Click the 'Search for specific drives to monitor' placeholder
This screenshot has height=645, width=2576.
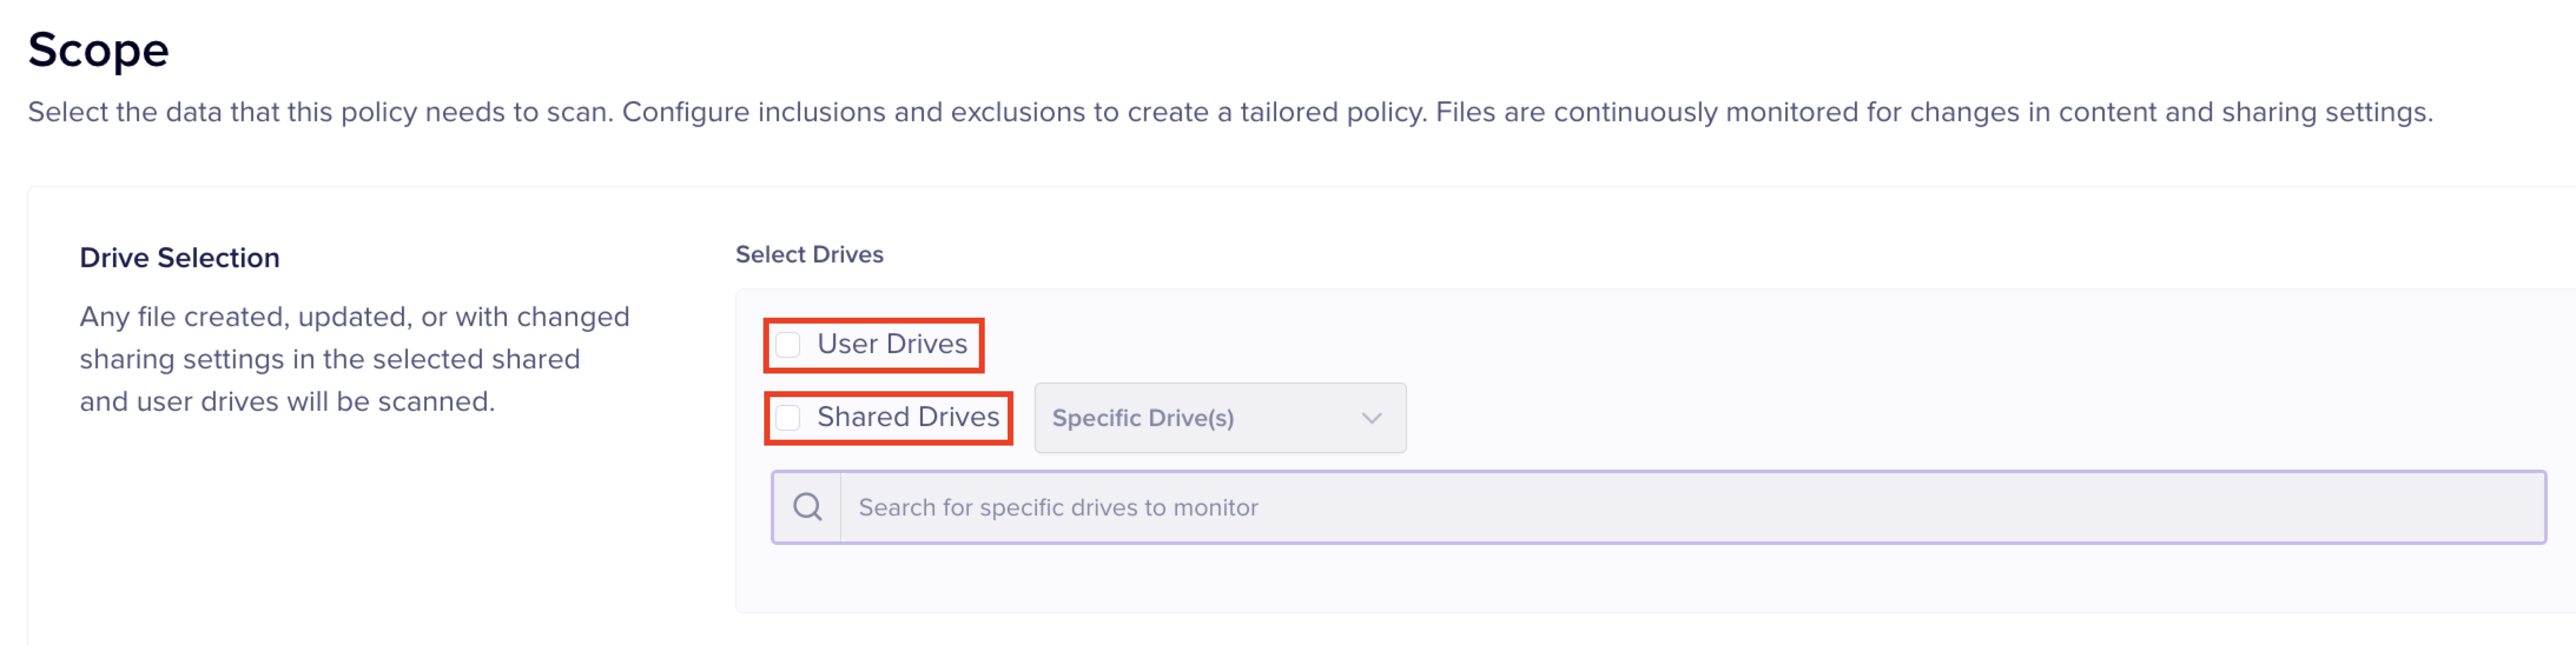tap(1057, 507)
